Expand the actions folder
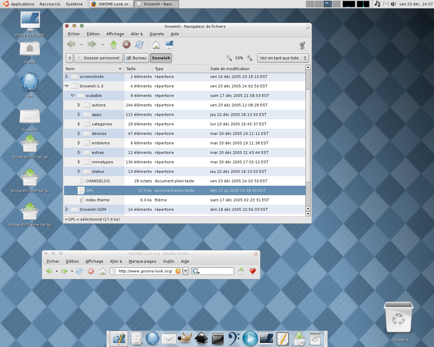The width and height of the screenshot is (434, 347). point(79,105)
